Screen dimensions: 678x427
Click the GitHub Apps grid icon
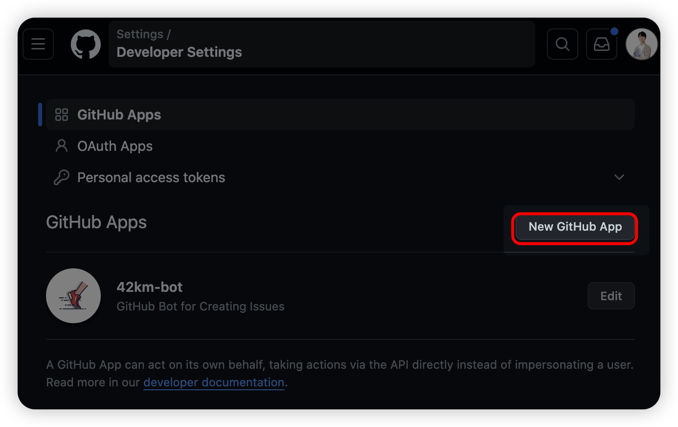tap(62, 115)
